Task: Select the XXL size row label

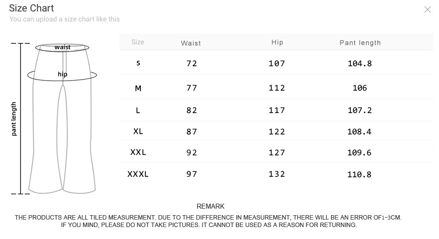Action: coord(138,152)
